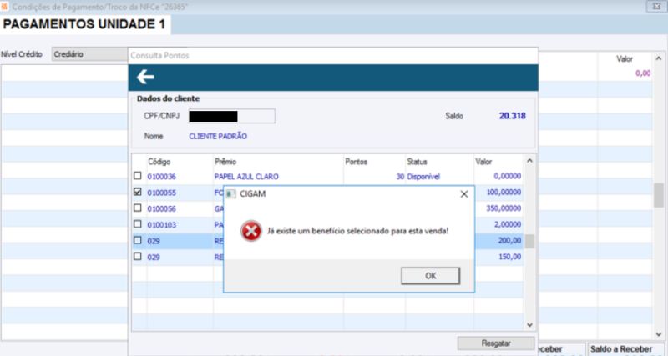Go back using the white arrow icon
This screenshot has width=668, height=356.
point(145,77)
